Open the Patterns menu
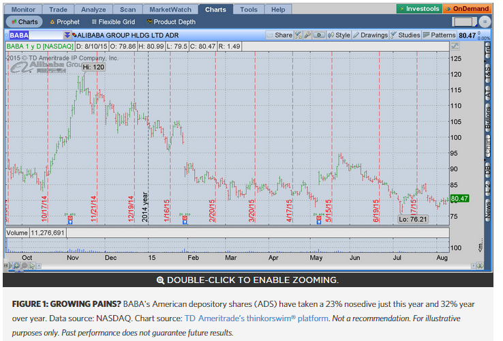Image resolution: width=503 pixels, height=341 pixels. 440,35
